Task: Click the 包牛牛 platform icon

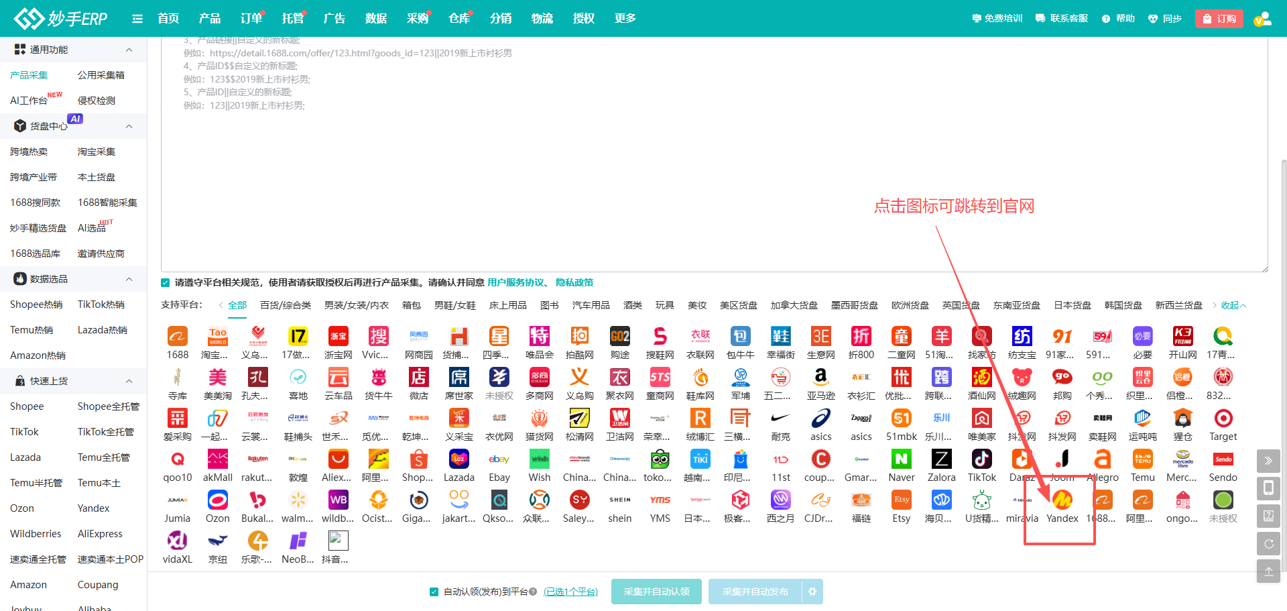Action: click(x=741, y=336)
